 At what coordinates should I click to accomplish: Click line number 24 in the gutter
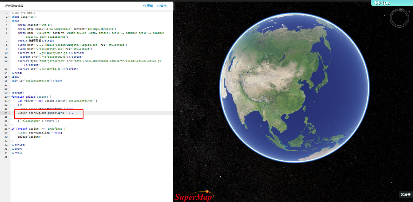click(x=6, y=113)
